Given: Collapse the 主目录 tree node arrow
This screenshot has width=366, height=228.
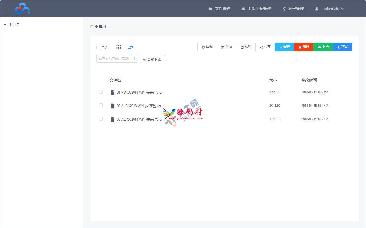Looking at the screenshot, I should pos(5,25).
